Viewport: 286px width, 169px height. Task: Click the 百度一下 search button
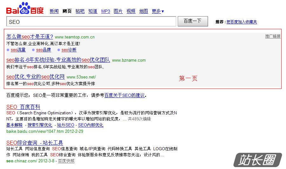(193, 21)
